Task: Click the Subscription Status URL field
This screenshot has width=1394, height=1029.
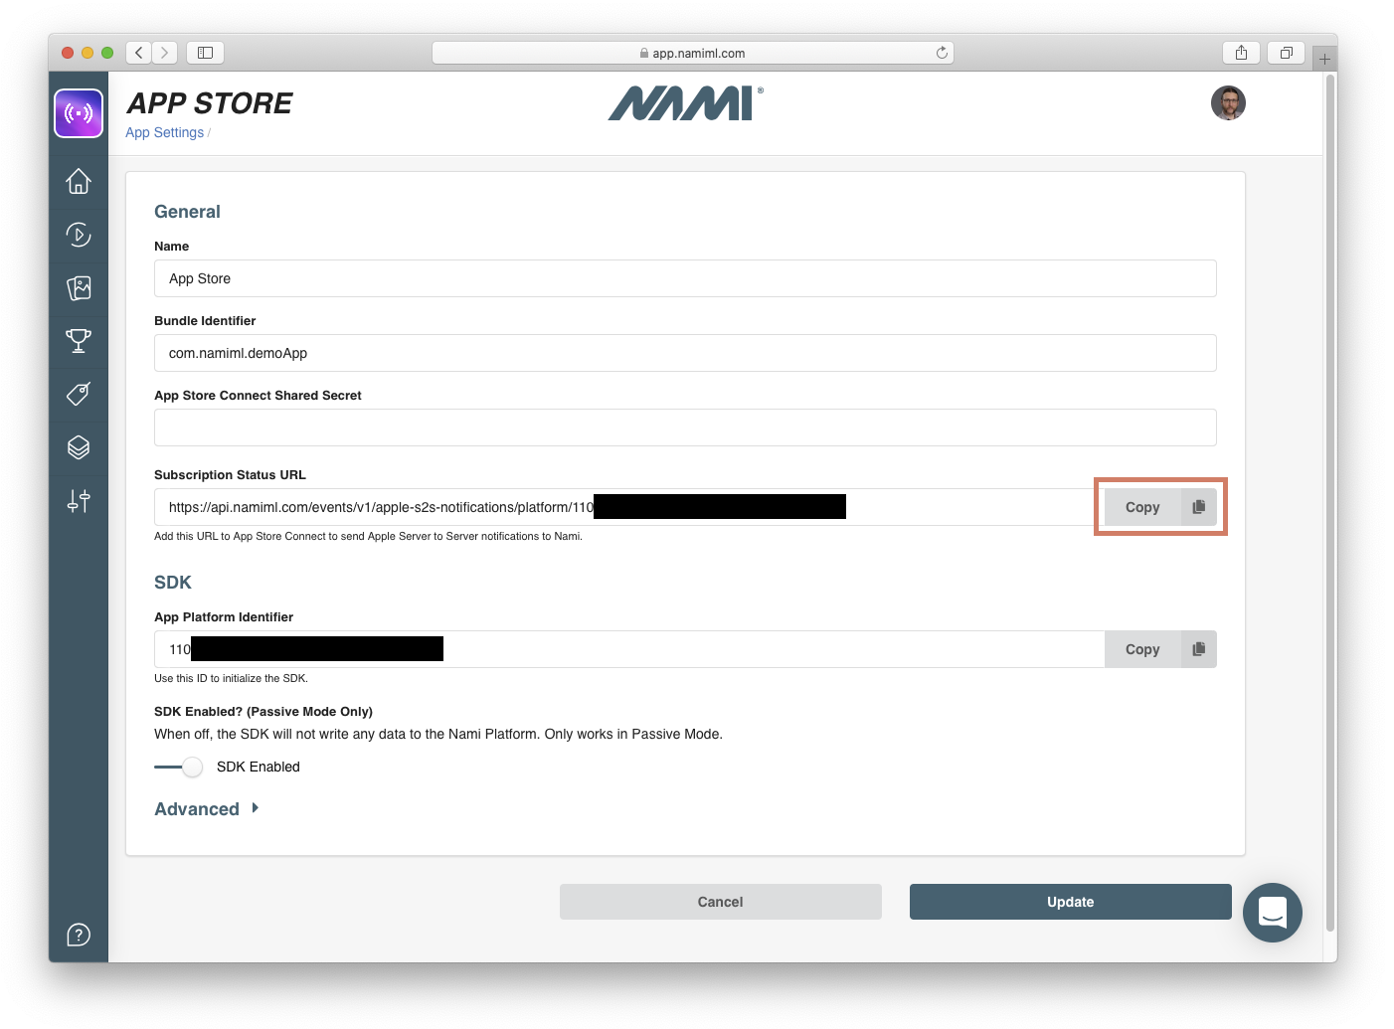Action: pos(629,507)
